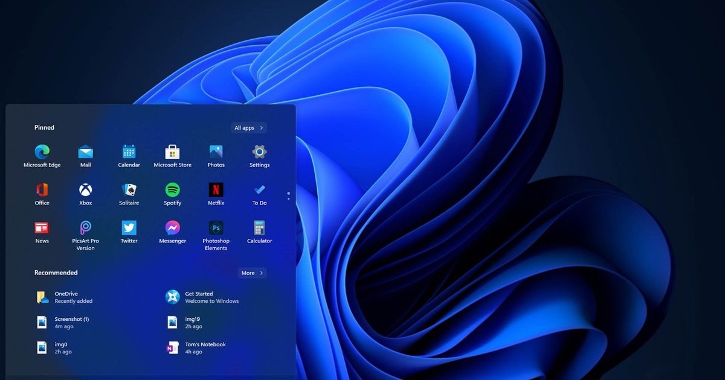
Task: Open the Twitter app
Action: click(129, 232)
